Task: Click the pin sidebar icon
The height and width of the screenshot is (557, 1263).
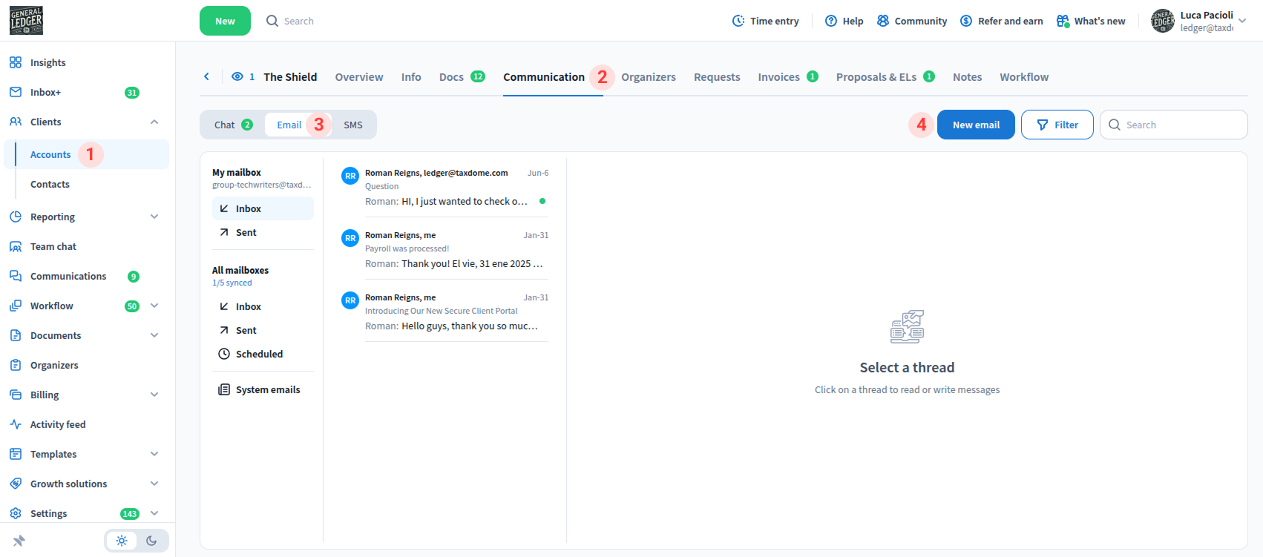Action: coord(19,541)
